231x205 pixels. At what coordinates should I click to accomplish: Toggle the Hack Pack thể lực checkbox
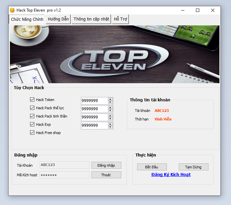point(32,108)
